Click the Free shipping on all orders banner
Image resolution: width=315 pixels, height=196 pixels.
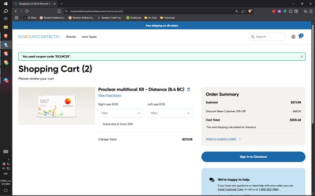tap(162, 25)
